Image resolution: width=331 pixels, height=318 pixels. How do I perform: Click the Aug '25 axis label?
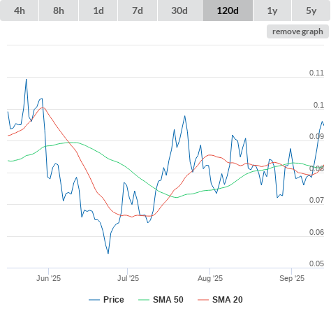tap(210, 278)
